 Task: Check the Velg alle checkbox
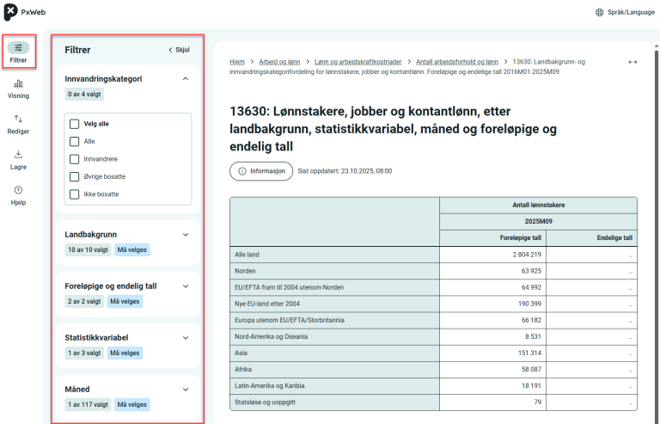tap(75, 124)
